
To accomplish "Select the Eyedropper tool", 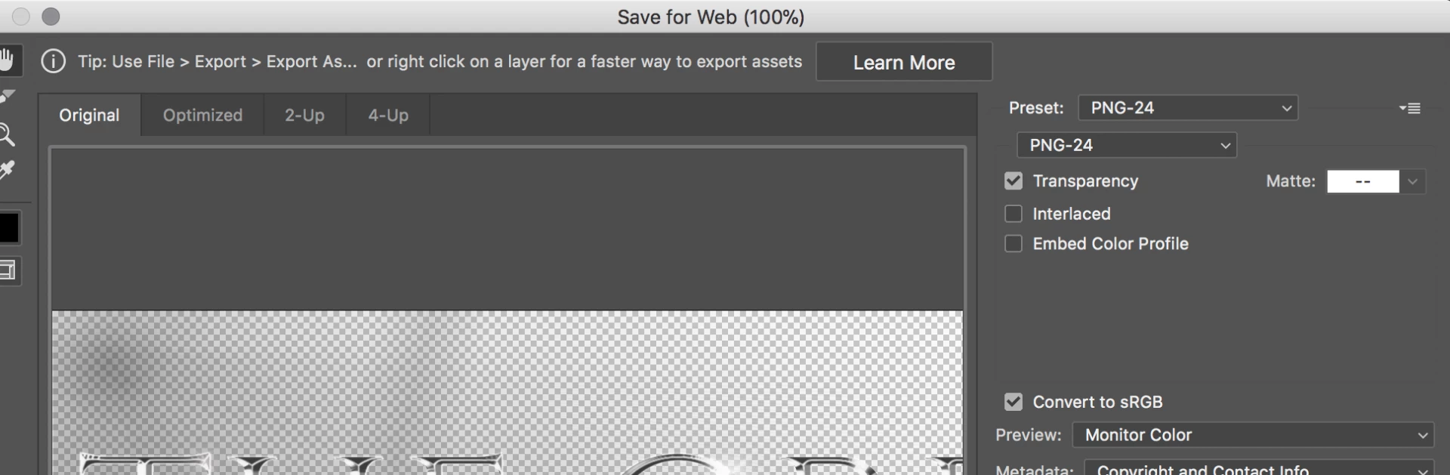I will coord(8,170).
